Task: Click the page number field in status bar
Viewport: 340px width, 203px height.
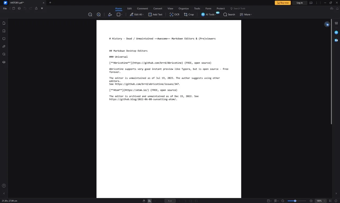Action: [170, 201]
